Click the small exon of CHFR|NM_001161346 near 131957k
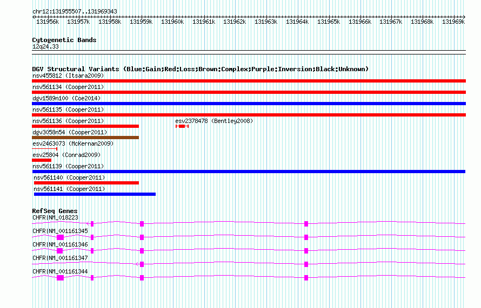481x308 pixels. point(92,251)
